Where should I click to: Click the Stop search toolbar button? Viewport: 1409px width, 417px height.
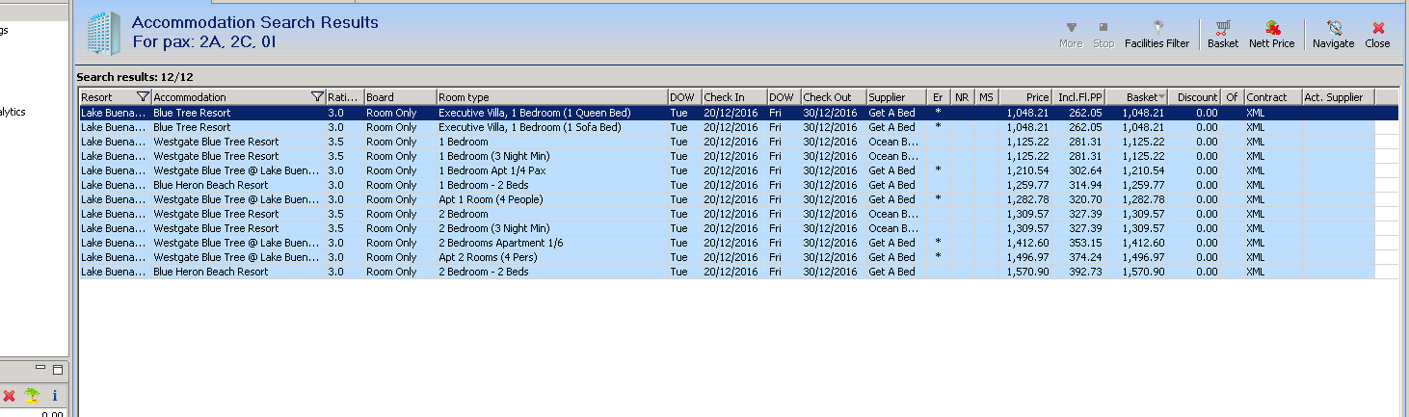coord(1103,35)
